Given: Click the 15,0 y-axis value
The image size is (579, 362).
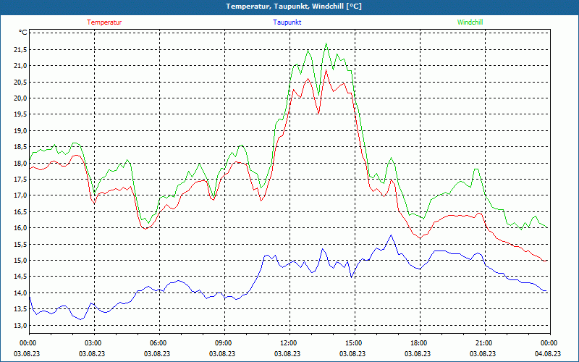Looking at the screenshot, I should point(20,261).
